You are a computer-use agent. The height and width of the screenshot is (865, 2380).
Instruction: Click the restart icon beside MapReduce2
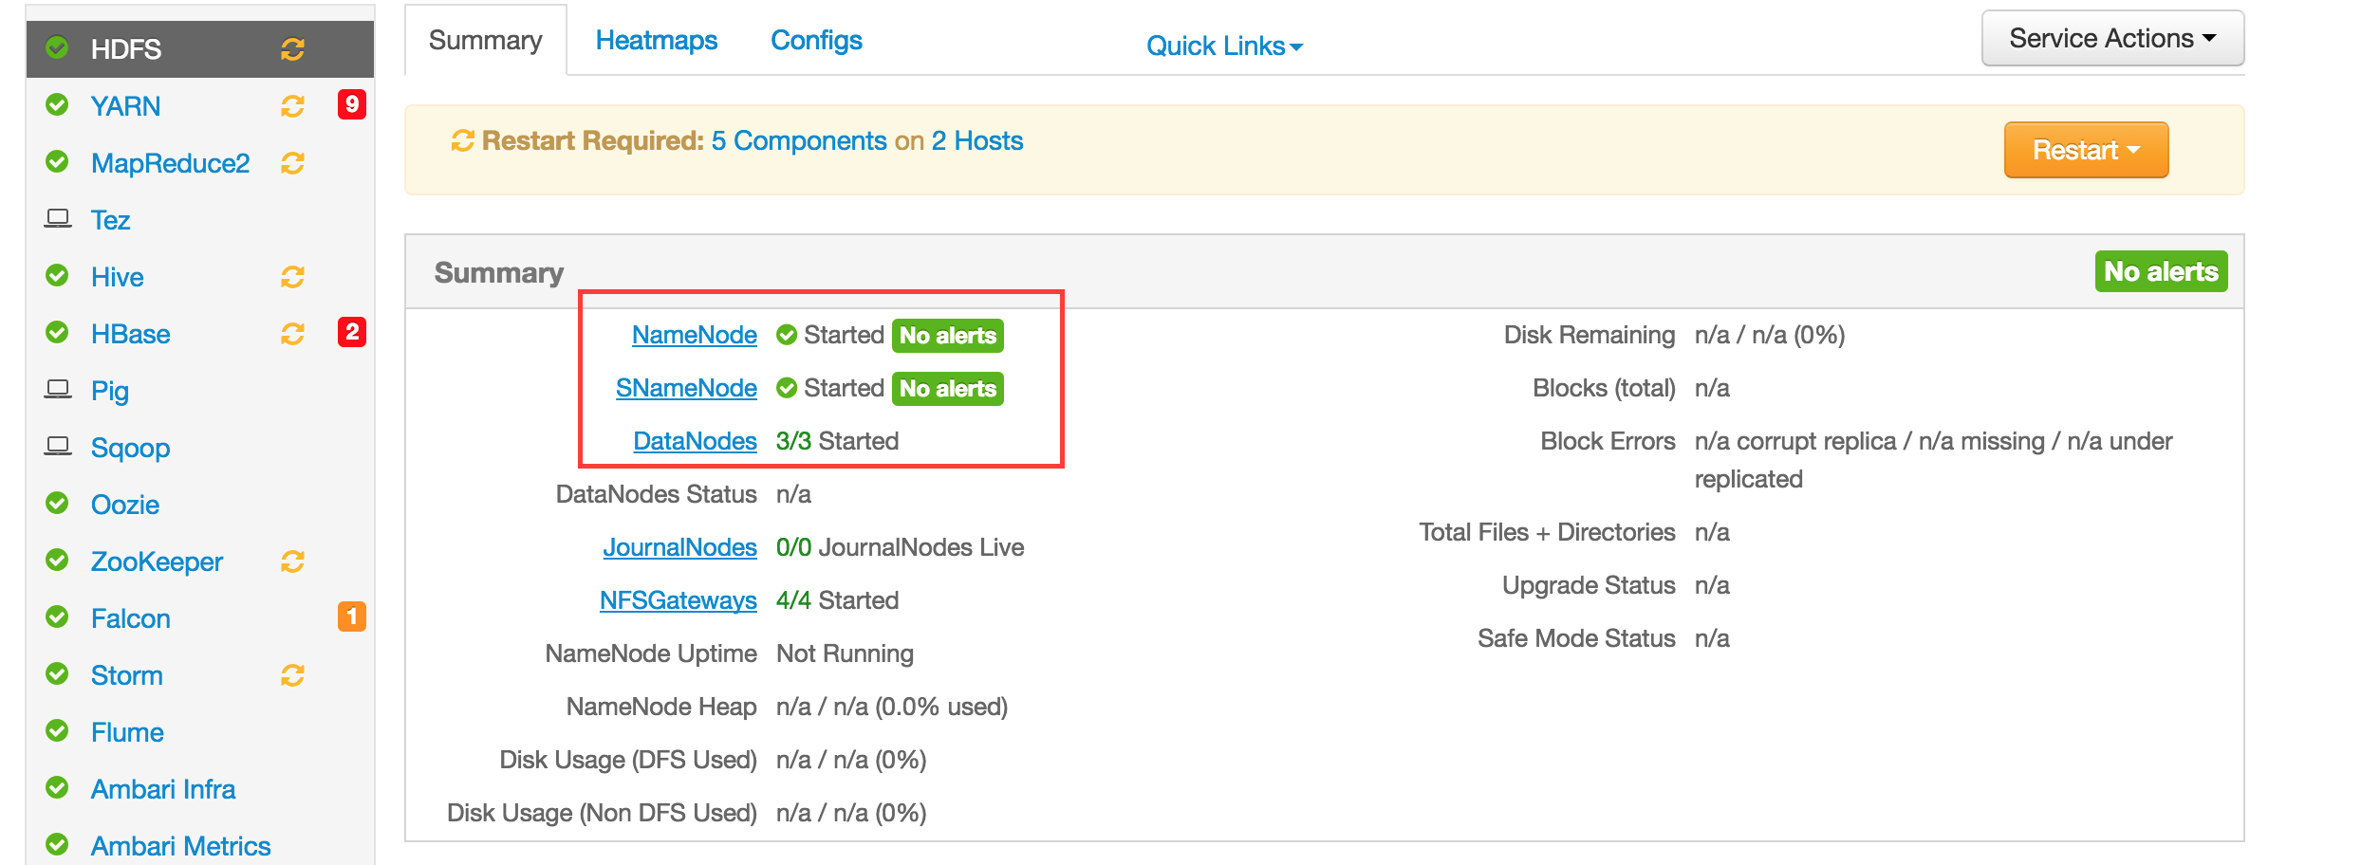pos(290,162)
